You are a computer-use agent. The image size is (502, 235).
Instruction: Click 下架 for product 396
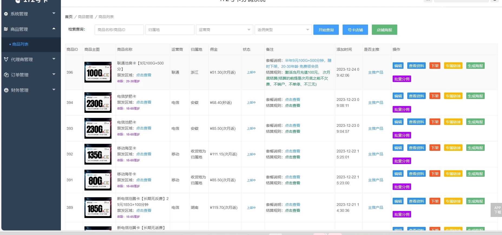point(435,66)
